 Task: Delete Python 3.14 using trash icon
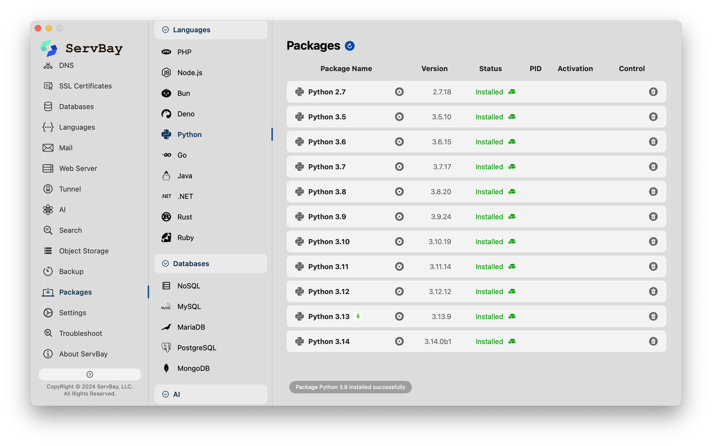pyautogui.click(x=654, y=341)
